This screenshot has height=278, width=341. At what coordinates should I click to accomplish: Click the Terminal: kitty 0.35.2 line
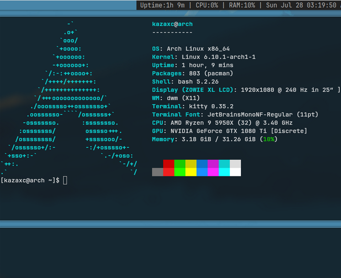(x=193, y=107)
